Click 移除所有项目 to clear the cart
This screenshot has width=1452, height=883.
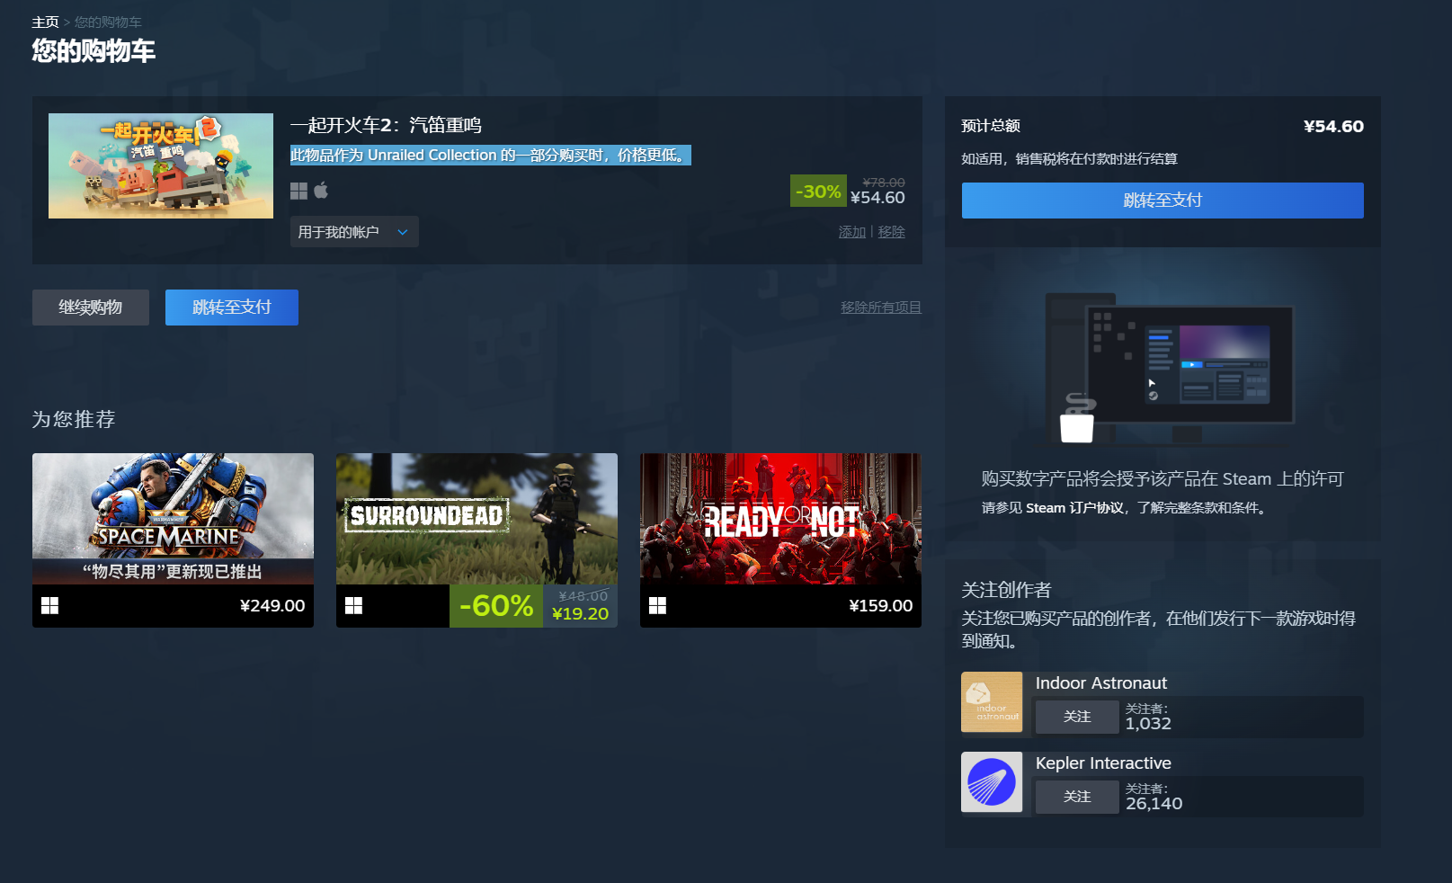pyautogui.click(x=881, y=307)
